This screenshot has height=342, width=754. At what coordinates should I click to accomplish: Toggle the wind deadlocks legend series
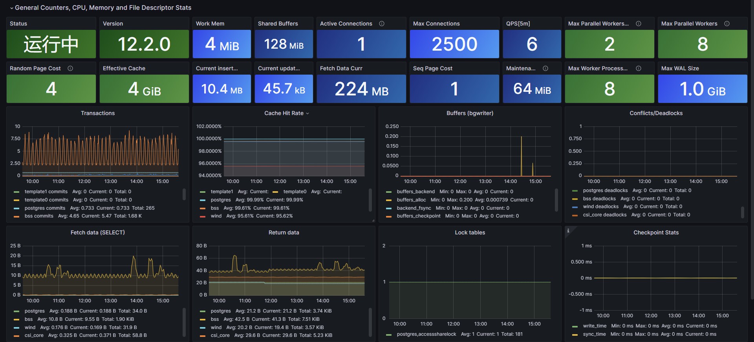pos(600,207)
